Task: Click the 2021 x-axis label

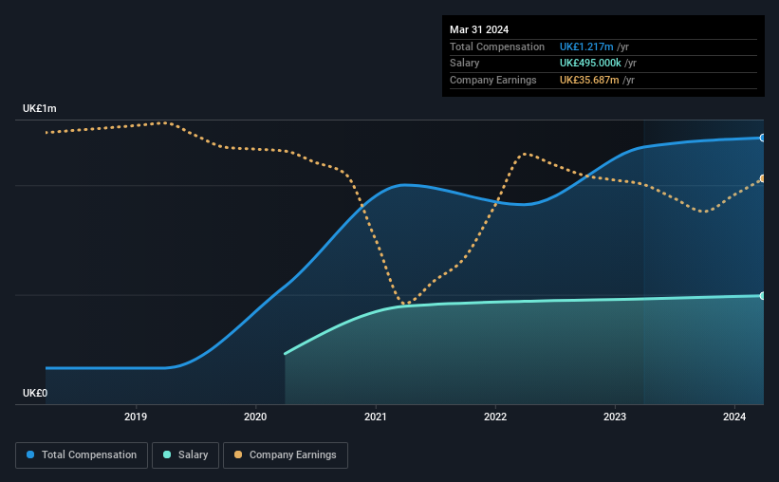Action: click(376, 417)
